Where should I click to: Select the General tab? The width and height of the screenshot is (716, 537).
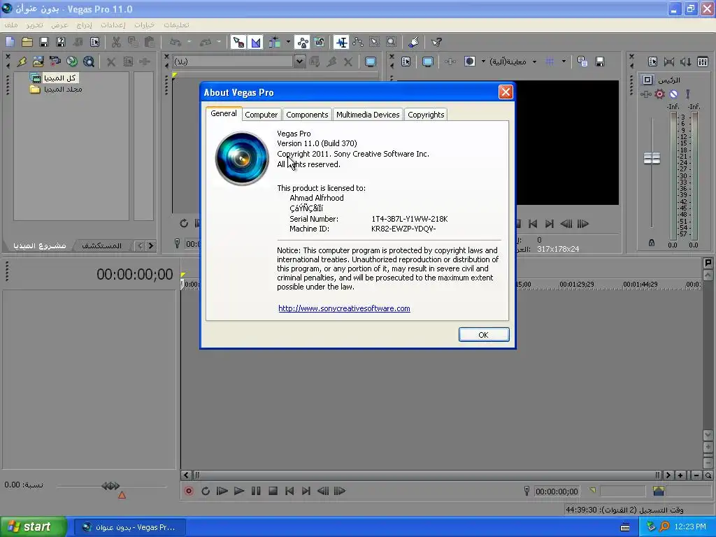(223, 113)
